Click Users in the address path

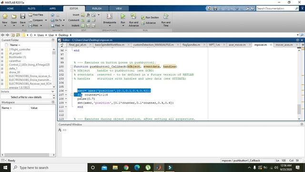click(x=41, y=35)
